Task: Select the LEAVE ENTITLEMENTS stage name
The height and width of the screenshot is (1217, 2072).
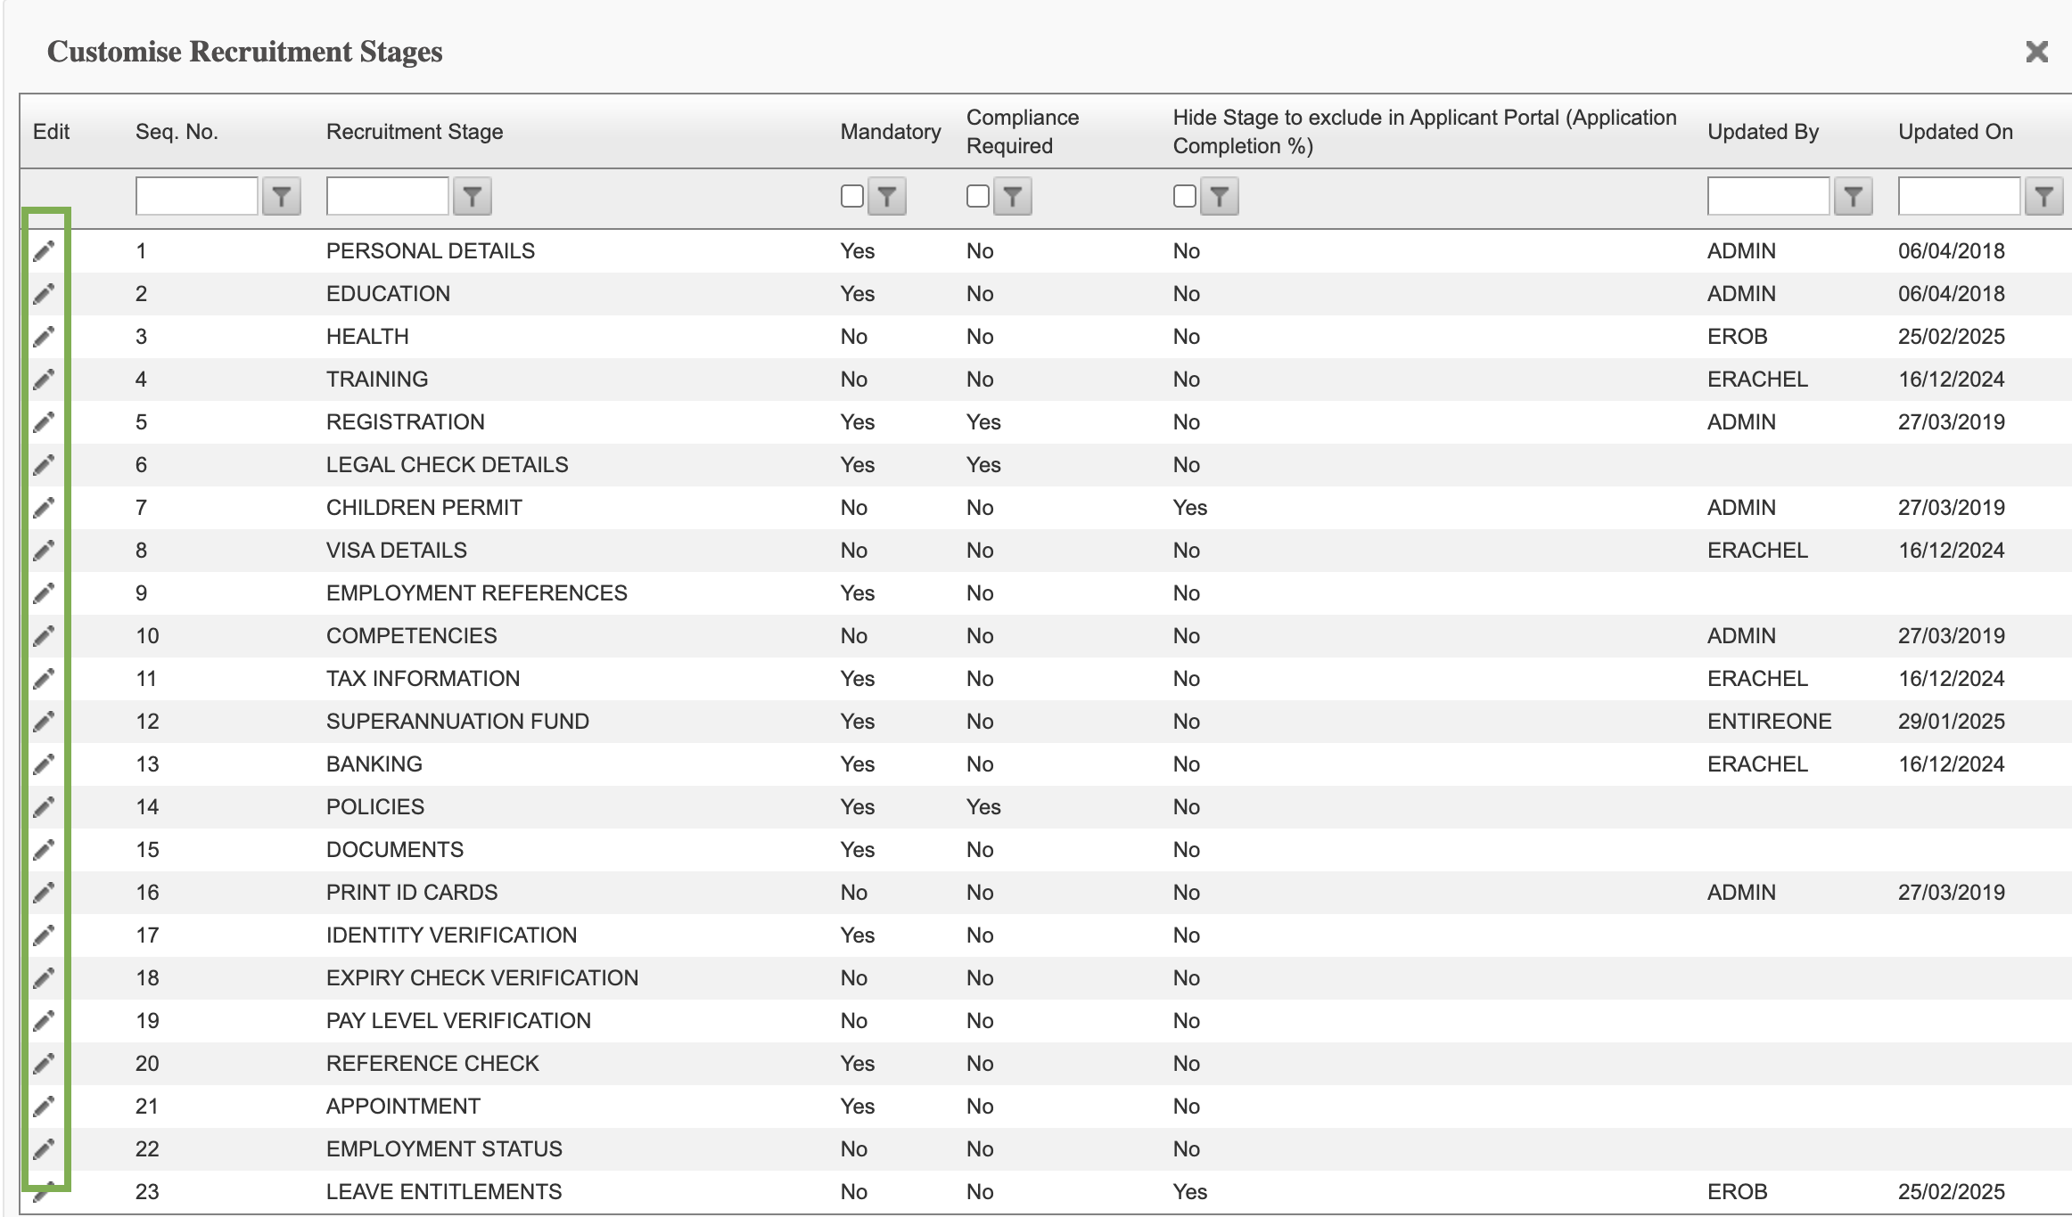Action: coord(444,1192)
